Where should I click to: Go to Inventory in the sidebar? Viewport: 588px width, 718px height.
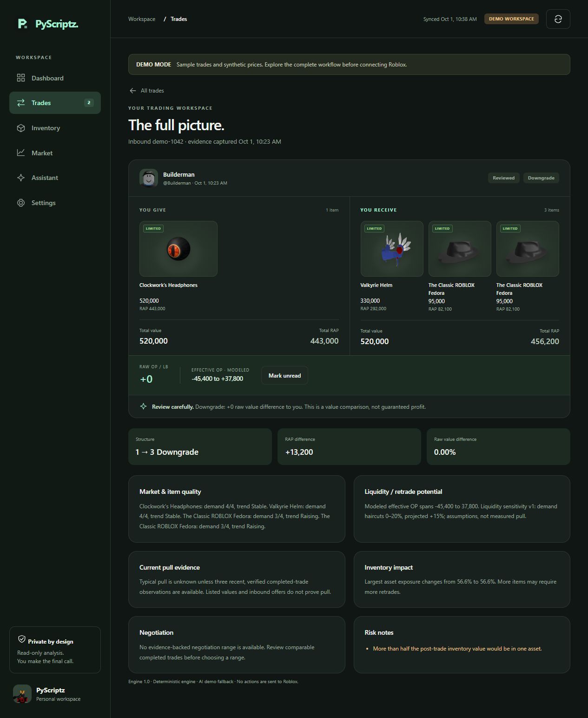tap(55, 128)
